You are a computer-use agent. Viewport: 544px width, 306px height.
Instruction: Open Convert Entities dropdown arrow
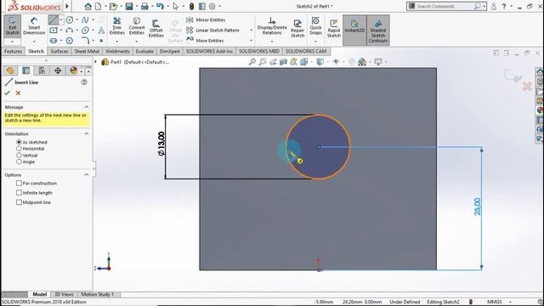[x=137, y=42]
